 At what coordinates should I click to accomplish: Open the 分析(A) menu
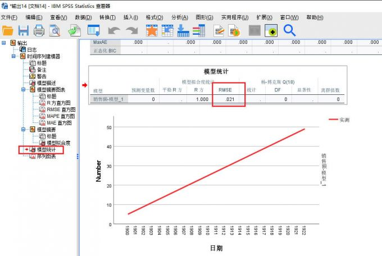pyautogui.click(x=180, y=17)
